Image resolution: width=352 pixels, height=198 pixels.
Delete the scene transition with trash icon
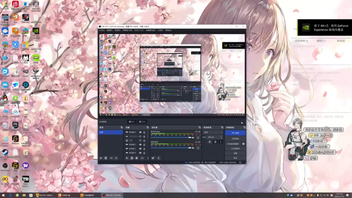point(215,142)
